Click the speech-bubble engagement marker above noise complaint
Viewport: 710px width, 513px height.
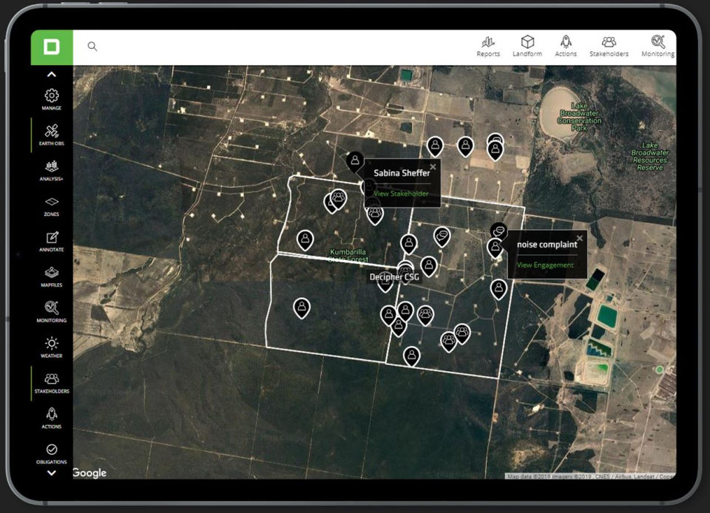pos(499,231)
